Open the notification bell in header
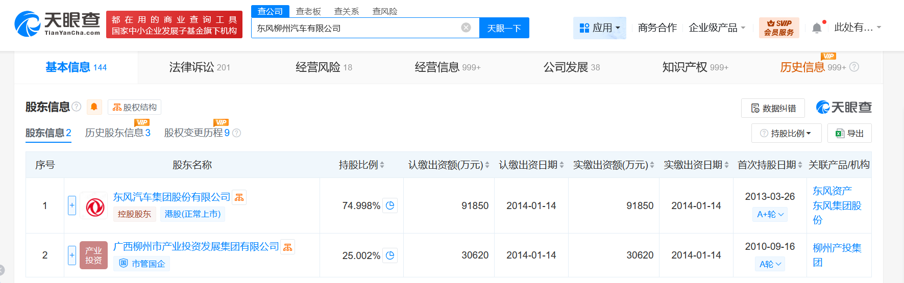This screenshot has height=283, width=904. click(817, 28)
